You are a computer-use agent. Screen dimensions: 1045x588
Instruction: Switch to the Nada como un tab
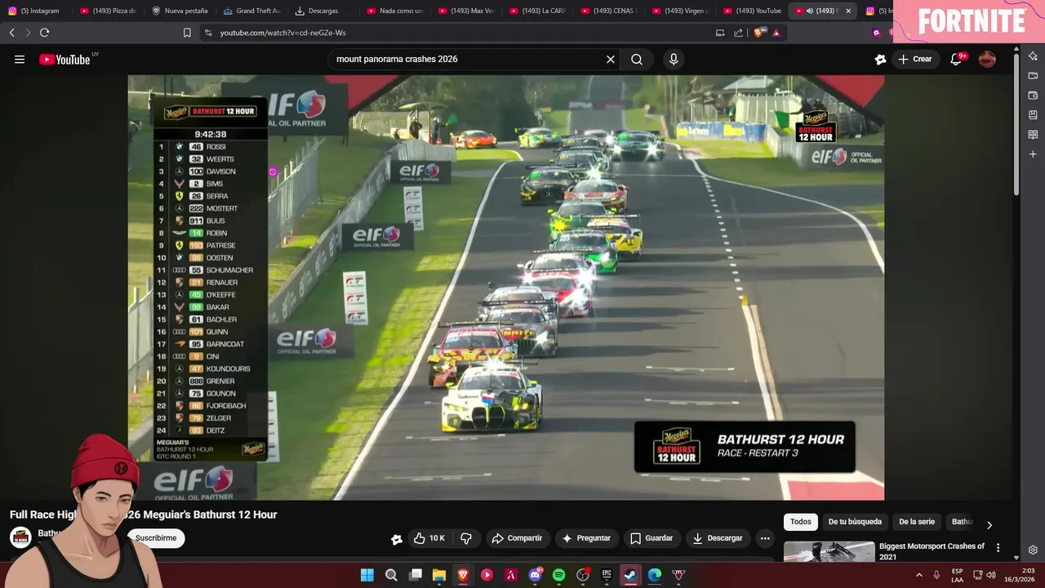click(394, 11)
